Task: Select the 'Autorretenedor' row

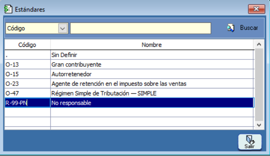Action: (129, 74)
